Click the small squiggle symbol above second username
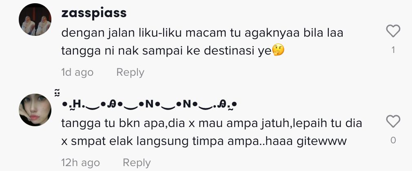This screenshot has width=412, height=171. (57, 93)
